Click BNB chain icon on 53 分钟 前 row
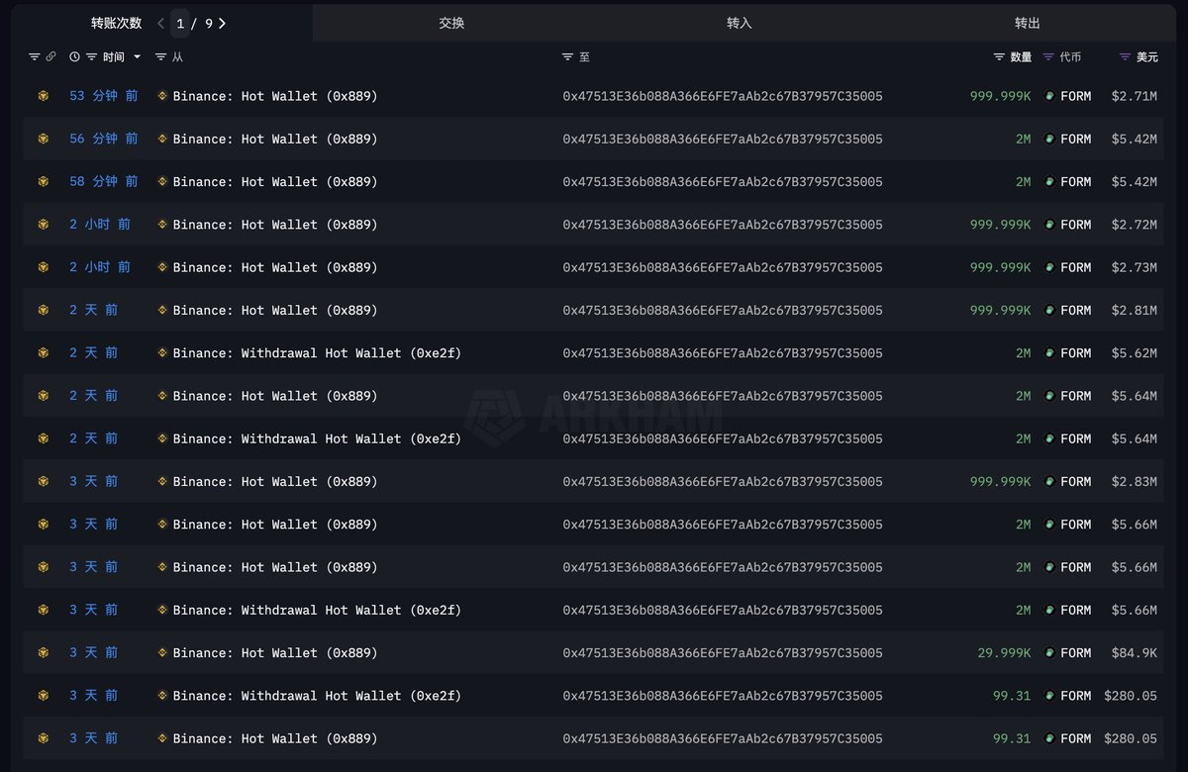The image size is (1188, 772). coord(43,96)
